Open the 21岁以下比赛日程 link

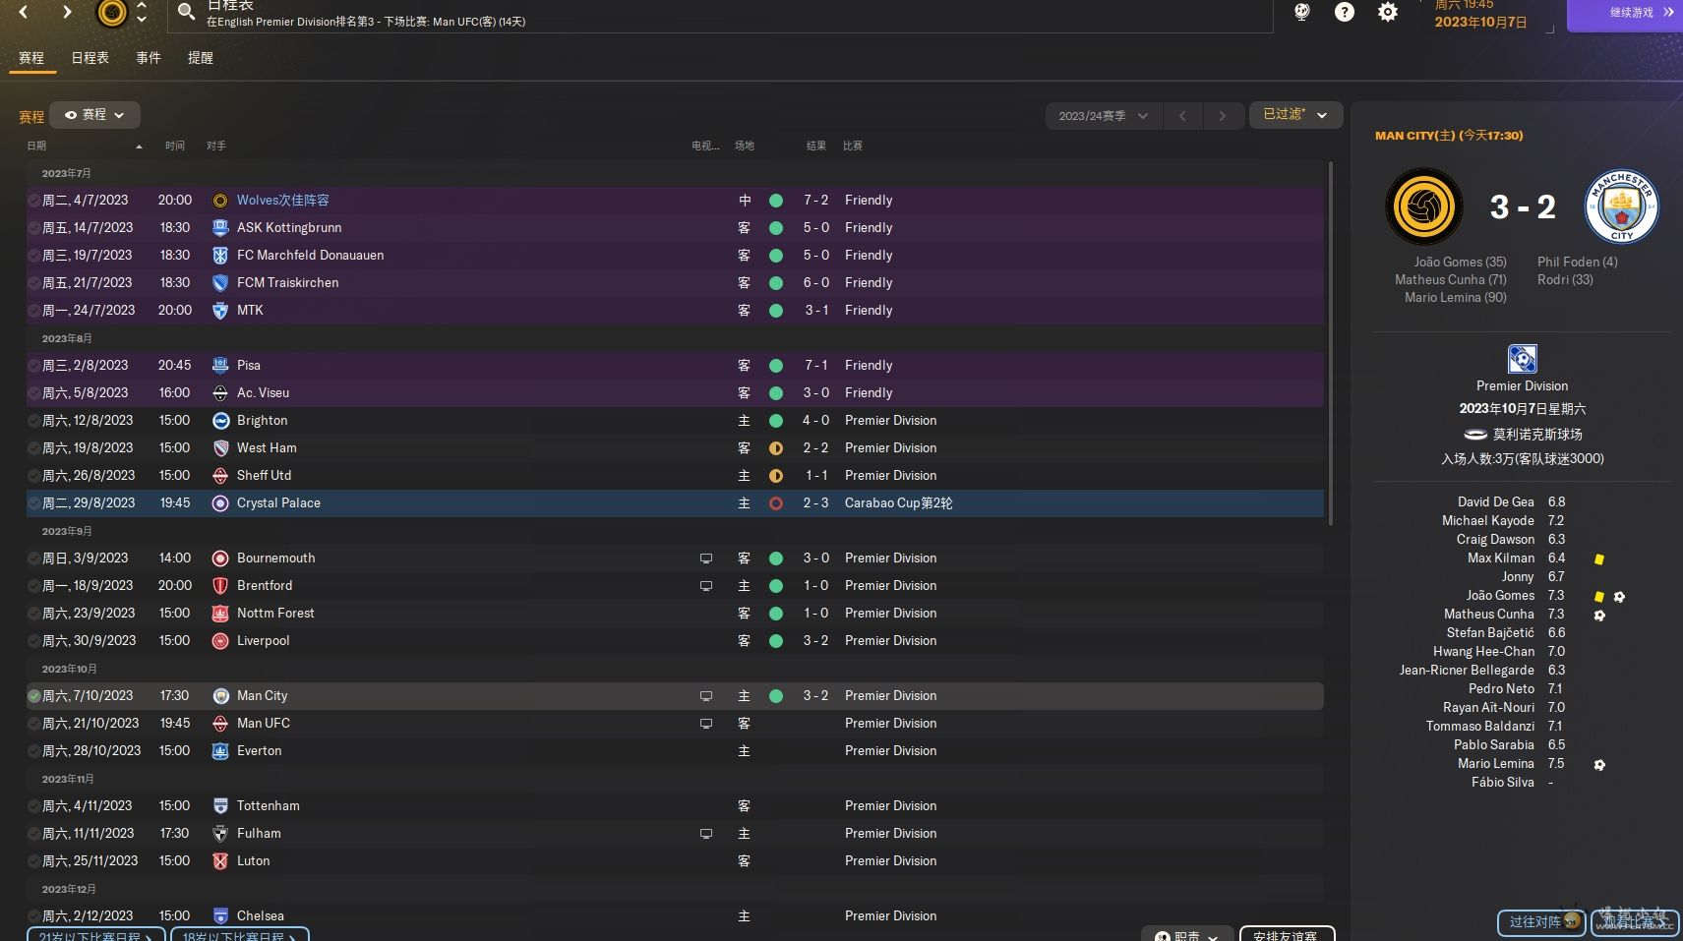point(95,935)
